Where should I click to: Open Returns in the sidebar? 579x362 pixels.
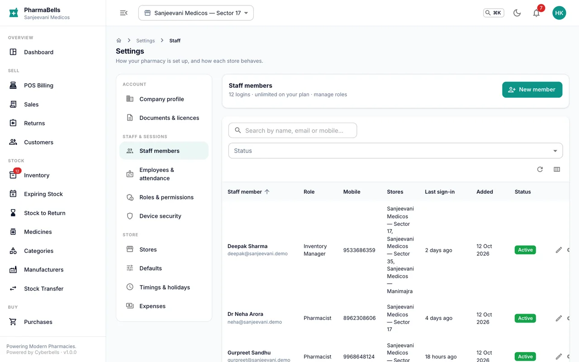[x=53, y=123]
